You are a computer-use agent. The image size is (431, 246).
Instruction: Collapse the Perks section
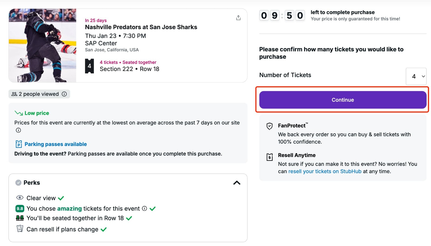(x=237, y=183)
